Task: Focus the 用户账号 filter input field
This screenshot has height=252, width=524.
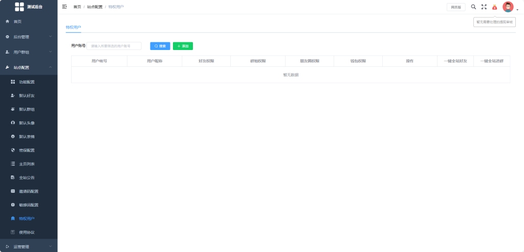Action: tap(114, 46)
